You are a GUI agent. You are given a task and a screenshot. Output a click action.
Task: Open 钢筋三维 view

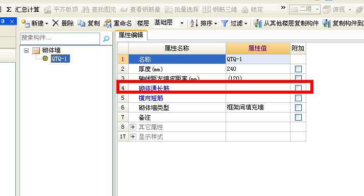click(x=220, y=10)
